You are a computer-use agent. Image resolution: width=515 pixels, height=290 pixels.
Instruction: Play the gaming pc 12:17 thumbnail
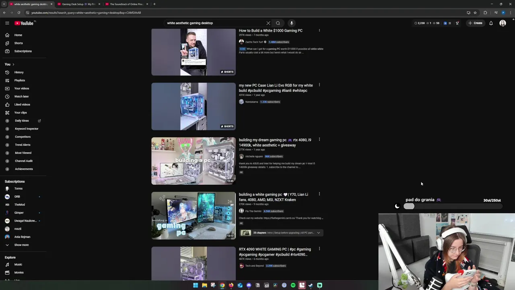194,215
